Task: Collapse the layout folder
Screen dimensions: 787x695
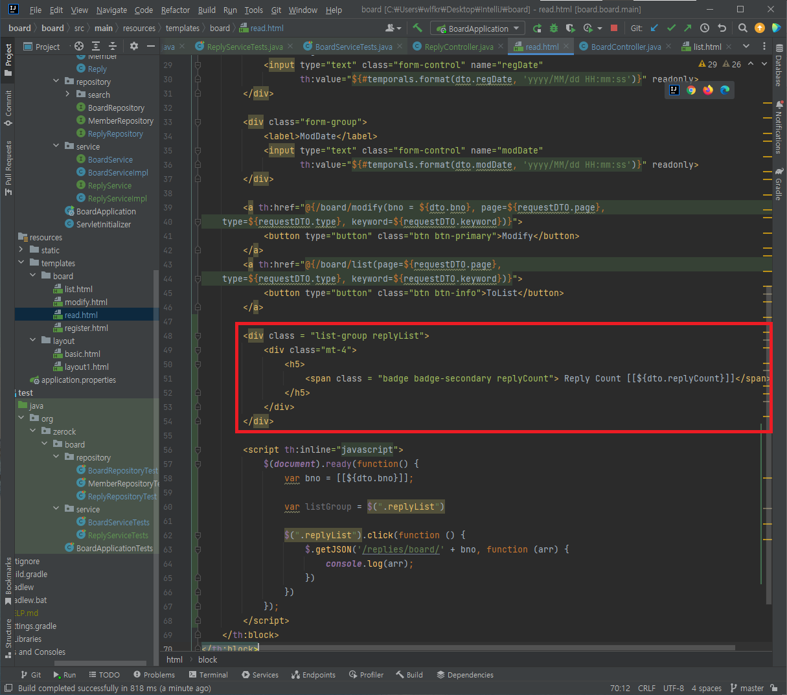Action: click(x=33, y=341)
